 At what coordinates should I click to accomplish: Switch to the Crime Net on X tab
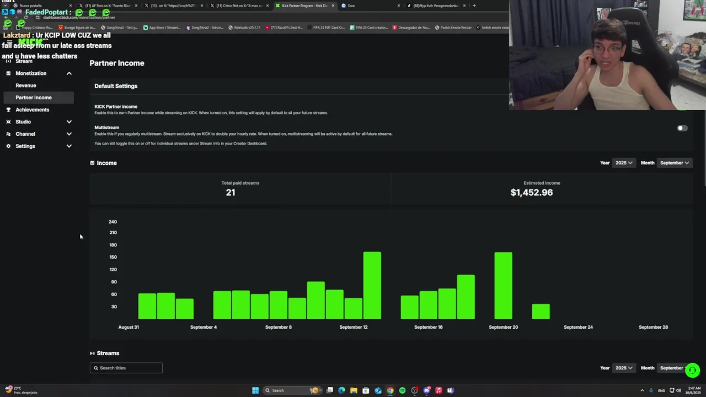click(x=239, y=6)
